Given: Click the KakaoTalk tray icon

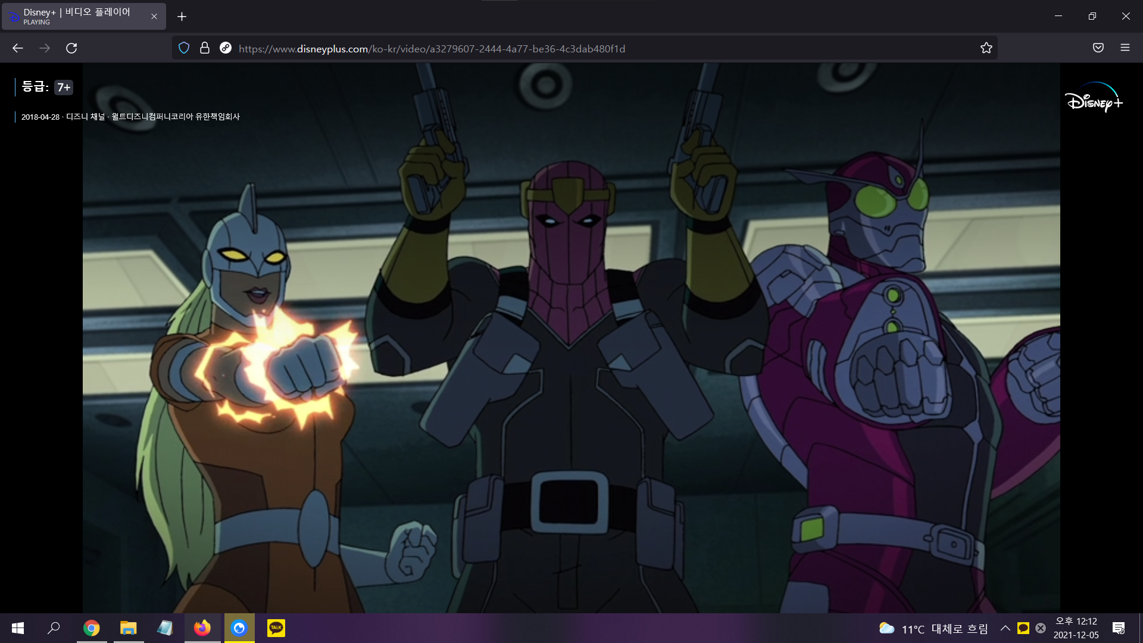Looking at the screenshot, I should [x=1023, y=628].
